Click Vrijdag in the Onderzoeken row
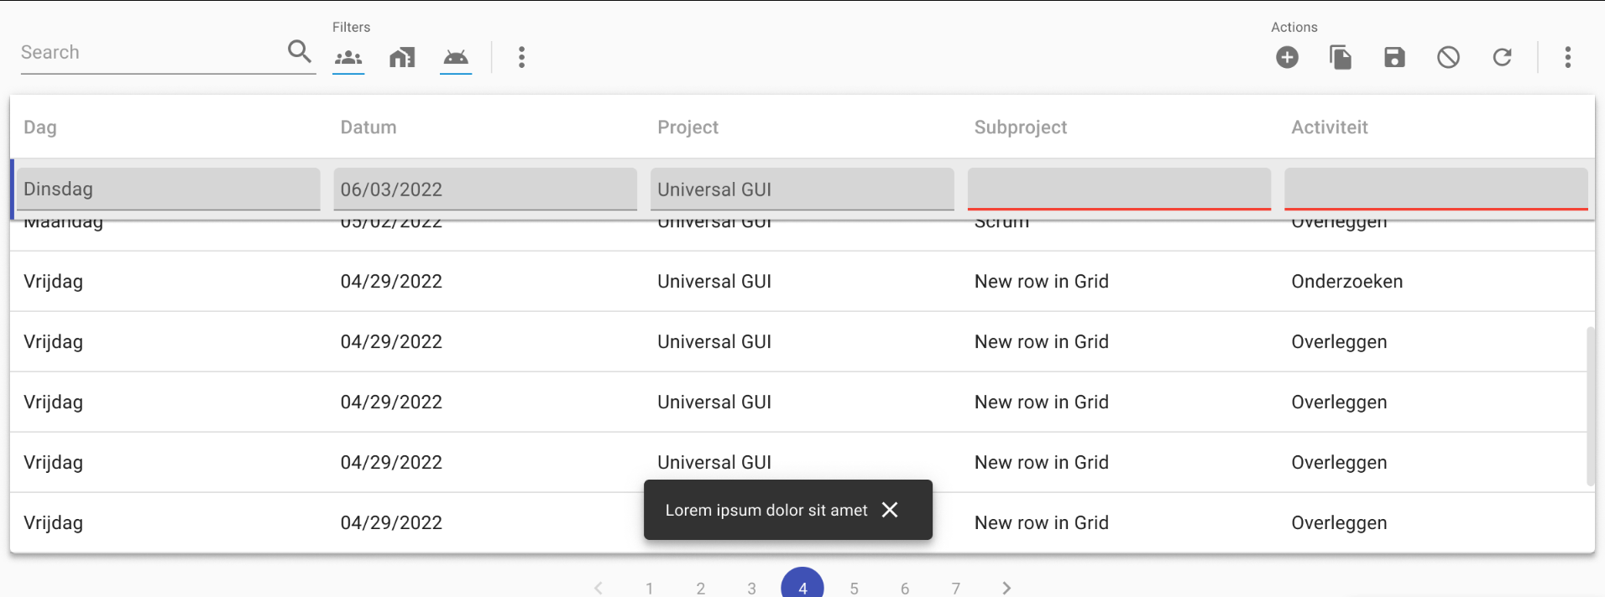1605x597 pixels. pos(54,282)
